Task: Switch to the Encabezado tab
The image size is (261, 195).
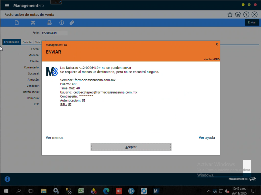Action: pos(11,42)
